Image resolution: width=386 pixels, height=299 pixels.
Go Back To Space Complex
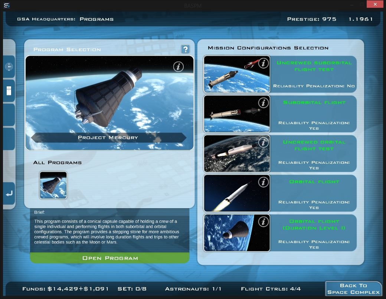pos(353,289)
